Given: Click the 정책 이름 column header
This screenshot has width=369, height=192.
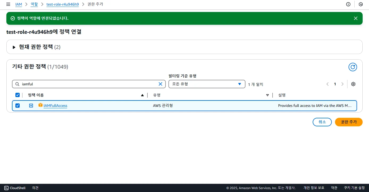Looking at the screenshot, I should pyautogui.click(x=36, y=95).
